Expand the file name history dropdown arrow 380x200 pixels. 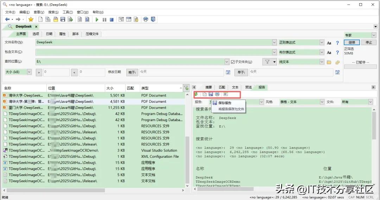point(274,42)
